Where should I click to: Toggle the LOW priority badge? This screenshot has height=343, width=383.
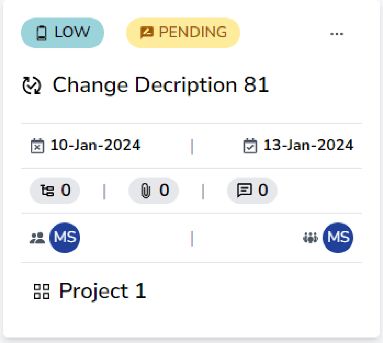pyautogui.click(x=62, y=32)
